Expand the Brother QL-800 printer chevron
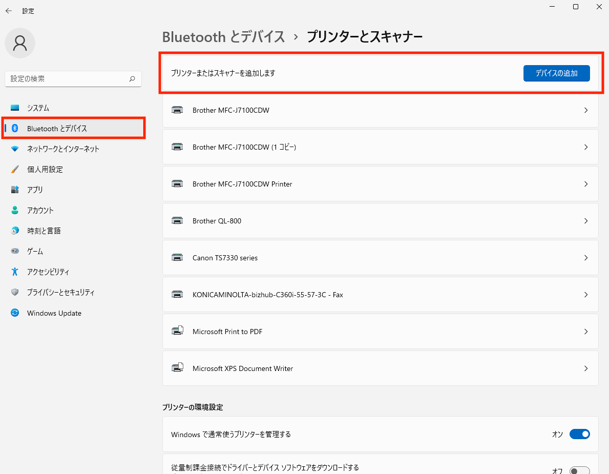The width and height of the screenshot is (609, 474). [586, 221]
